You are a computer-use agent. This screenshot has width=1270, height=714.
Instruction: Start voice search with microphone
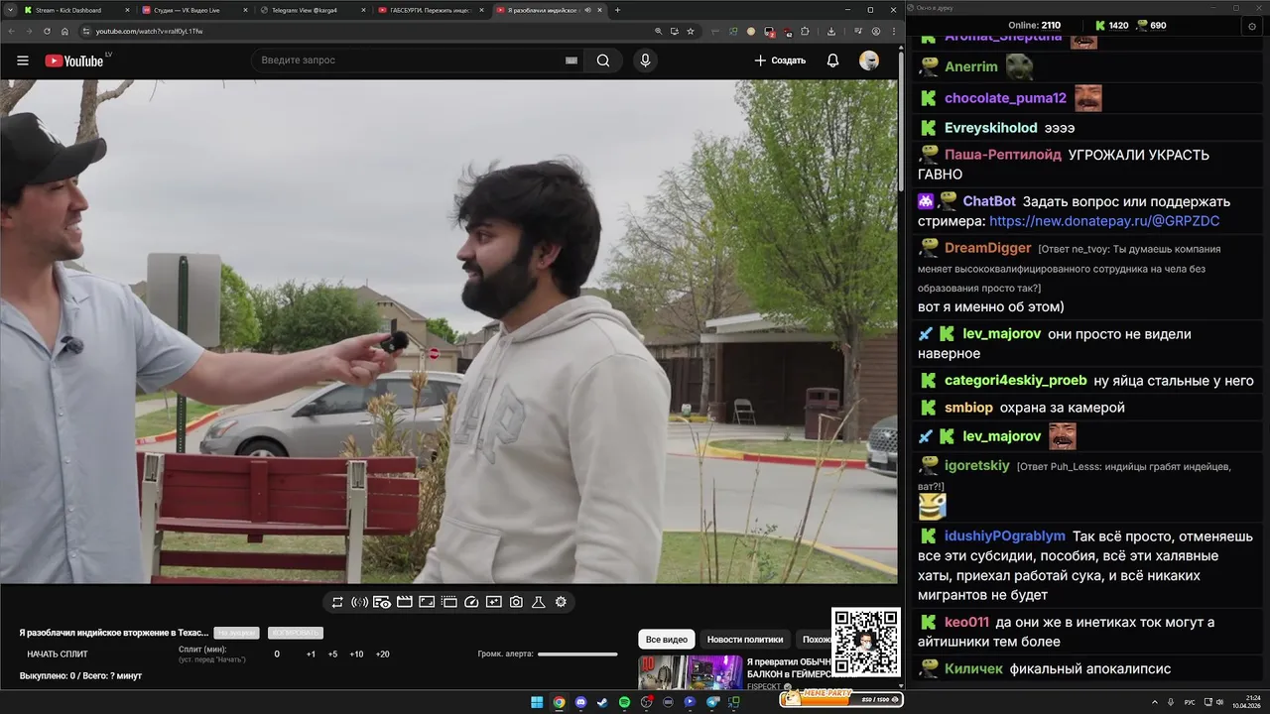(x=645, y=60)
